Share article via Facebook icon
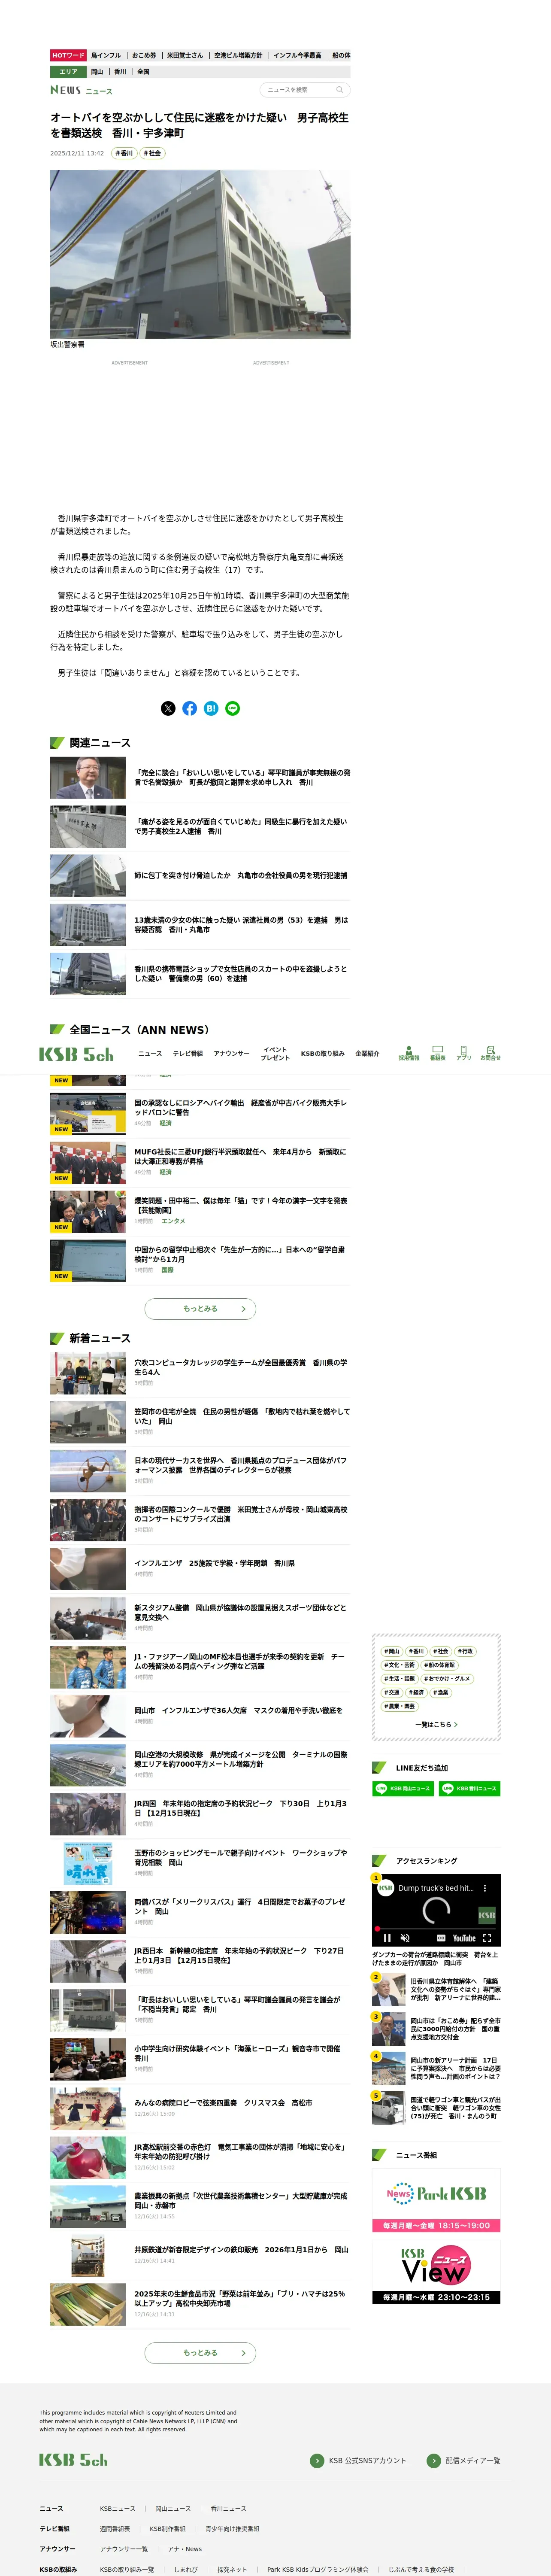The image size is (551, 2576). coord(189,708)
